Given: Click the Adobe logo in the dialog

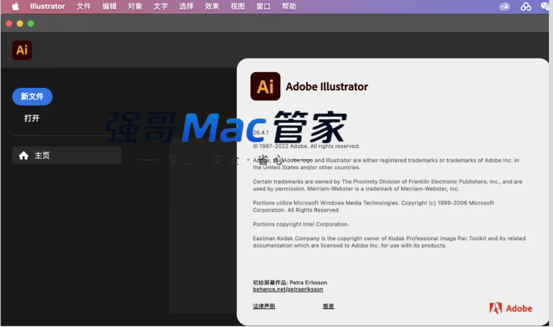Looking at the screenshot, I should tap(511, 308).
